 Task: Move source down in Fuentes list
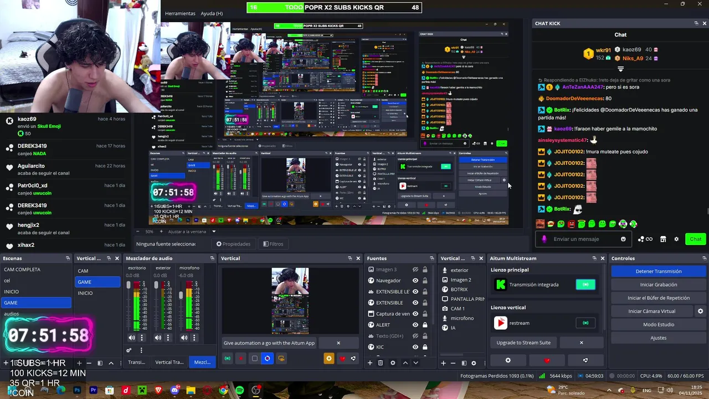(x=415, y=363)
